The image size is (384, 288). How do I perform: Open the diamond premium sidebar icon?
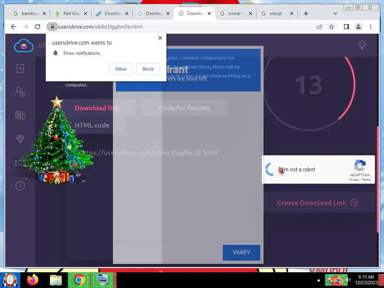click(20, 139)
